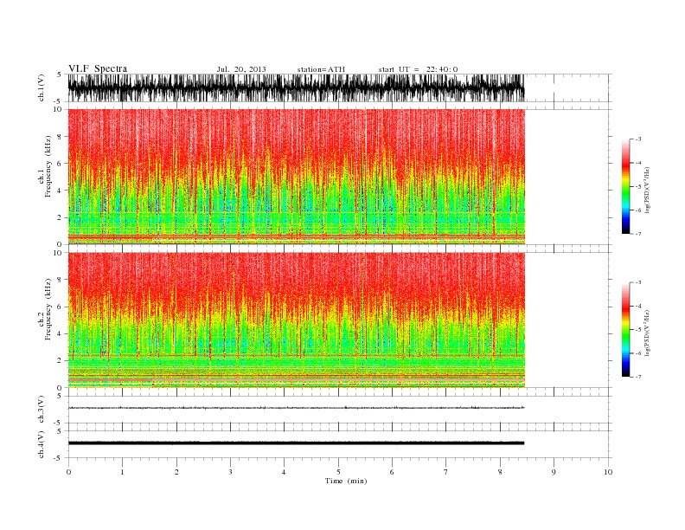
Task: Click the time axis tick label '10'
Action: click(x=608, y=472)
